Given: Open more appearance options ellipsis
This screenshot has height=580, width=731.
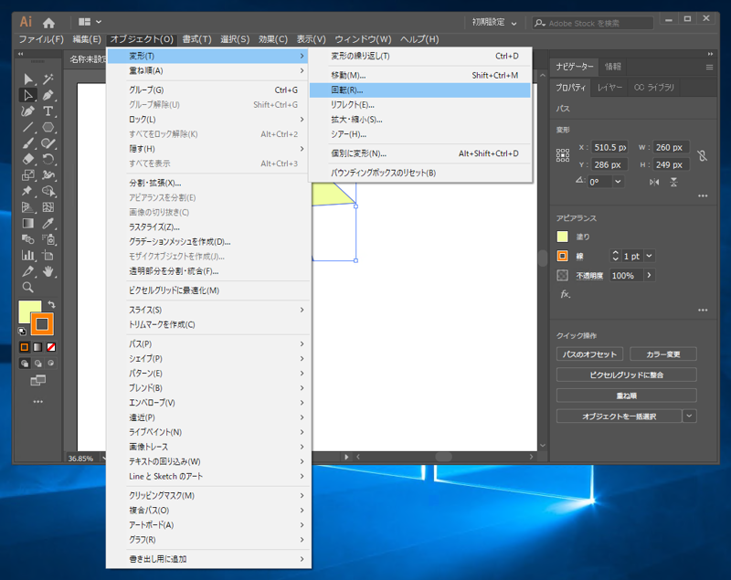Looking at the screenshot, I should coord(703,311).
